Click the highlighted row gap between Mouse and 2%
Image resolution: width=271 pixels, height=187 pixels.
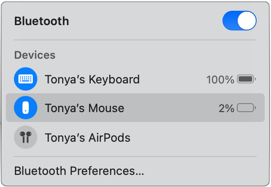coord(171,108)
